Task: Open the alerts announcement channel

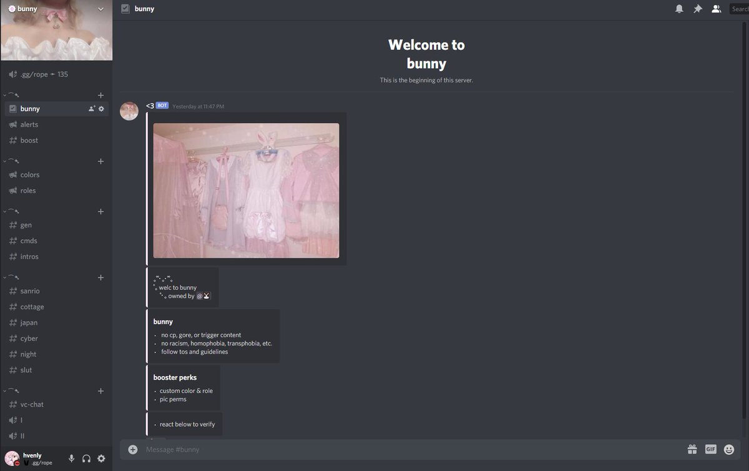Action: [56, 124]
